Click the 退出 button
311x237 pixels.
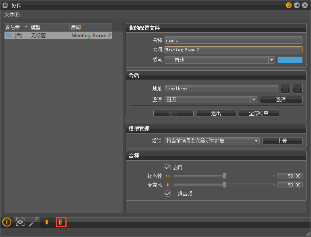click(x=216, y=113)
